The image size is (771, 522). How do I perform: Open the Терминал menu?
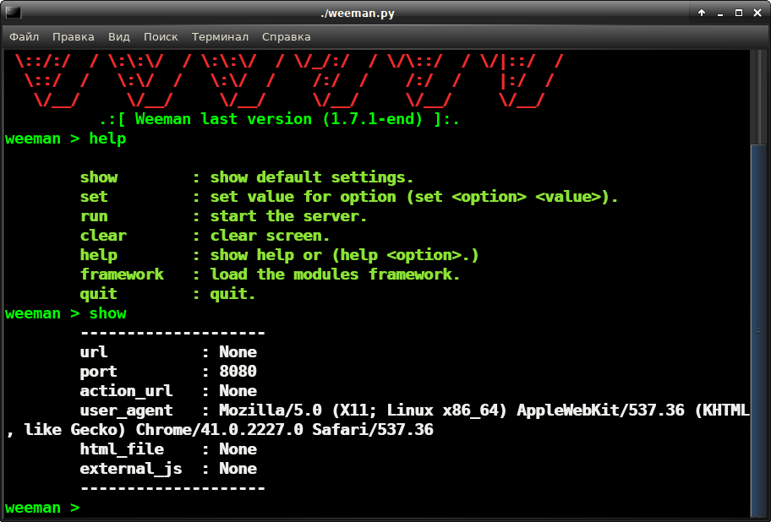tap(220, 36)
